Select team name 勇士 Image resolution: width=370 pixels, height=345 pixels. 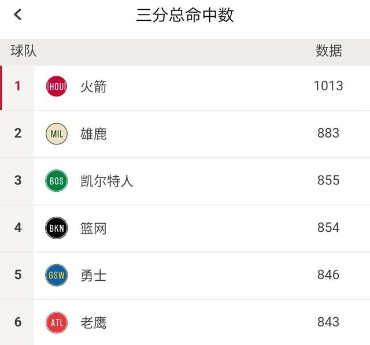(x=94, y=276)
